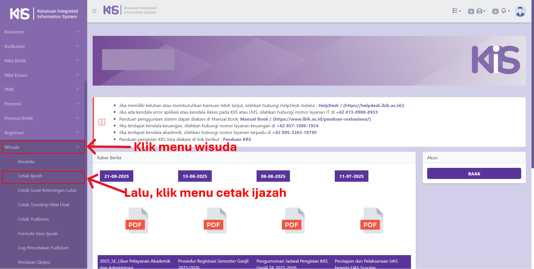
Task: Open Cetak Transkrip Nilai Final item
Action: coord(44,205)
